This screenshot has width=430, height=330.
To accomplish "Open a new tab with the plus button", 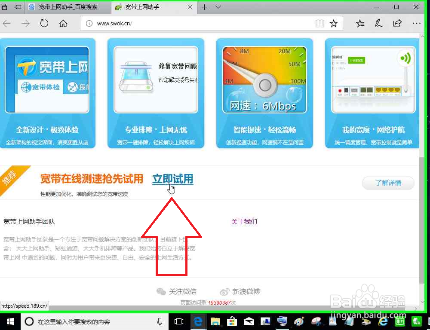I will coord(204,7).
